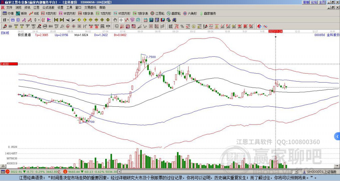
Task: Open the 帮助 menu
Action: (102, 8)
